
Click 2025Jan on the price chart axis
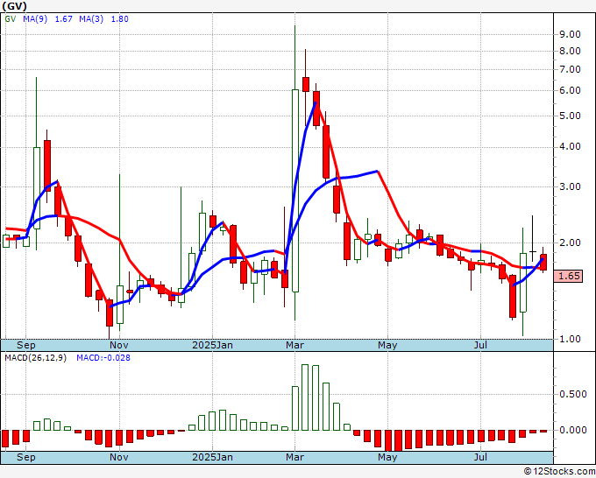[212, 345]
